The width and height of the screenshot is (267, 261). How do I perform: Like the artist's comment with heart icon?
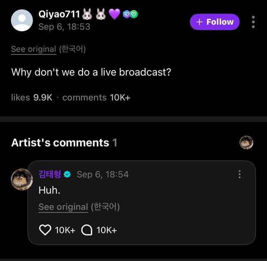[45, 230]
